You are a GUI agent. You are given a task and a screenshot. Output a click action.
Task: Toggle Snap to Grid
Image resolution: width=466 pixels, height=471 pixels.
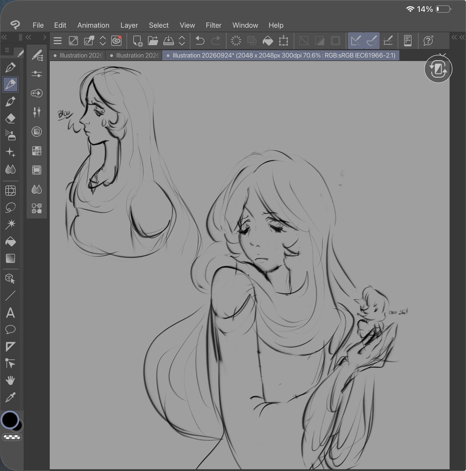pos(388,40)
